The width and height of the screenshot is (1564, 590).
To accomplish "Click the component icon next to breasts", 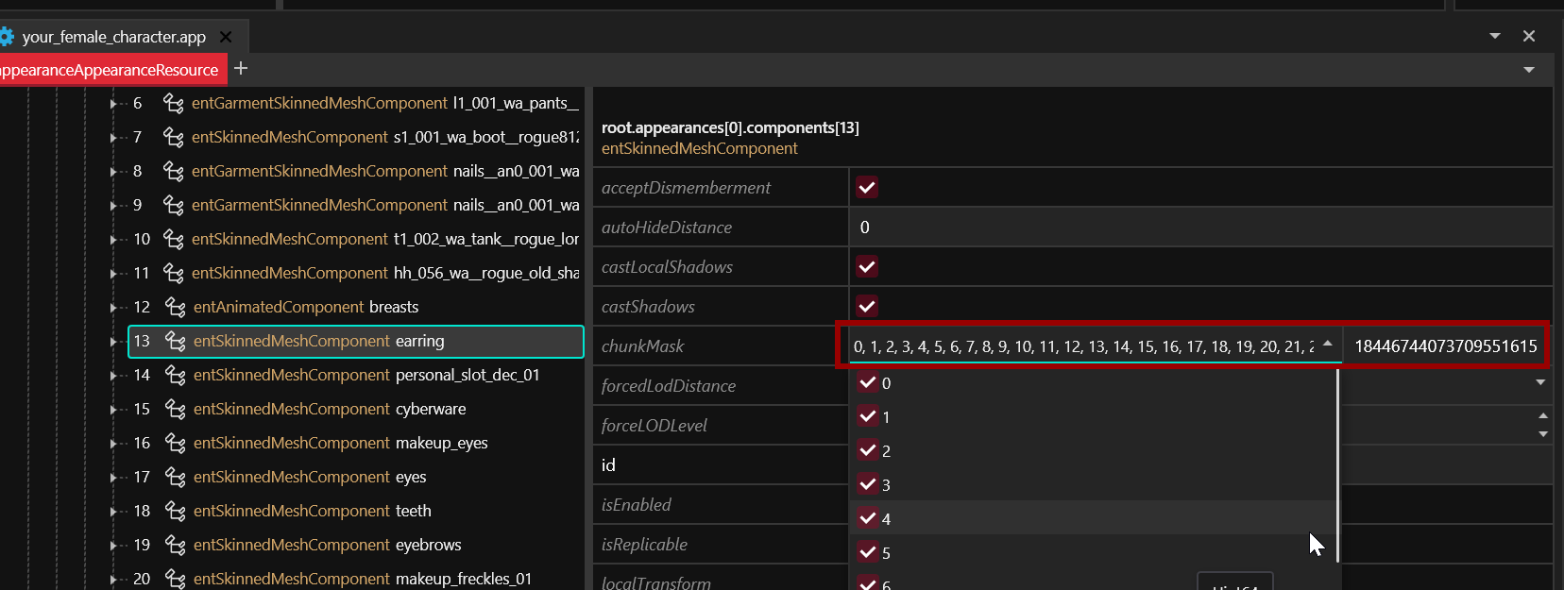I will pyautogui.click(x=175, y=307).
